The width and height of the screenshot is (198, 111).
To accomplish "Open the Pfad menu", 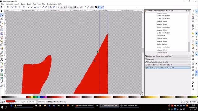I will [34, 4].
